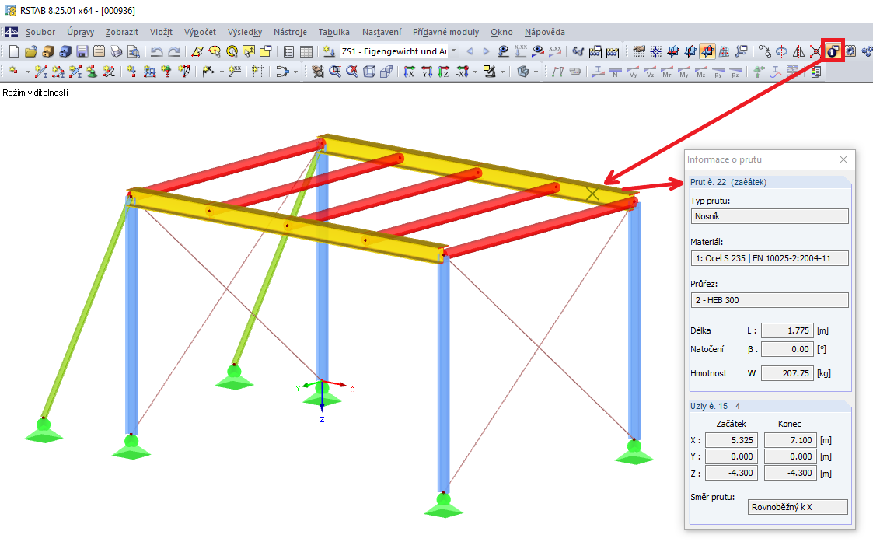The height and width of the screenshot is (542, 873).
Task: Open the Vložit menu
Action: point(161,32)
